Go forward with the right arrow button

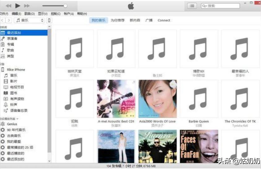click(x=9, y=20)
